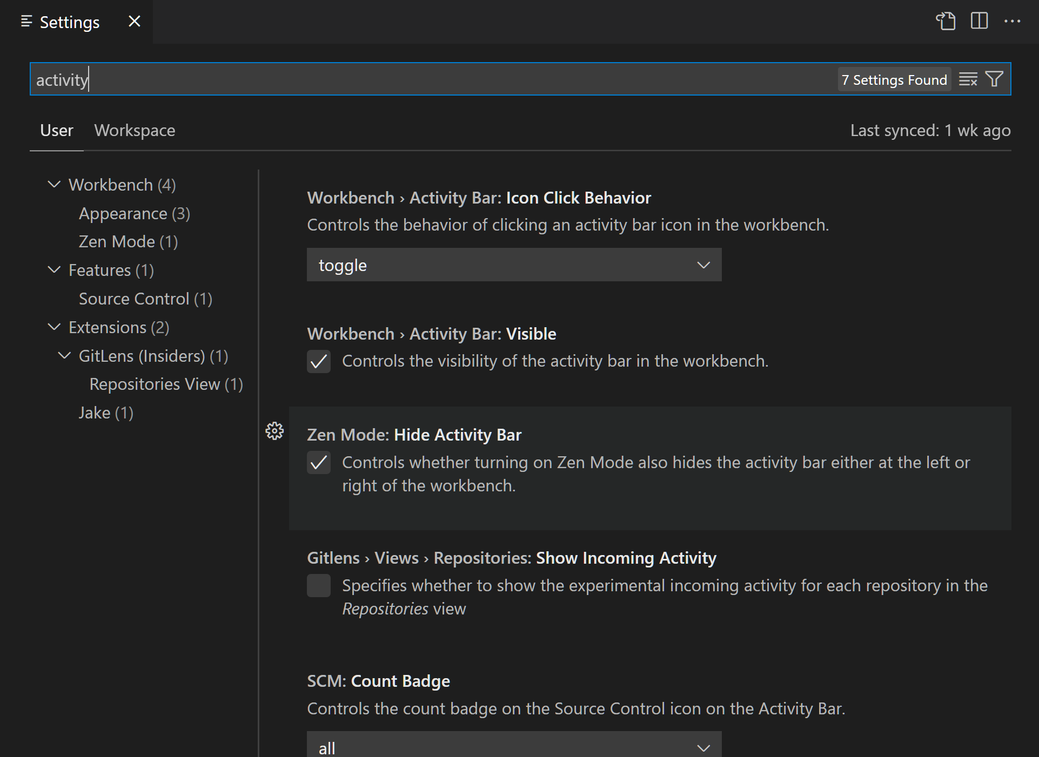
Task: Enable Show Incoming Activity checkbox
Action: click(319, 585)
